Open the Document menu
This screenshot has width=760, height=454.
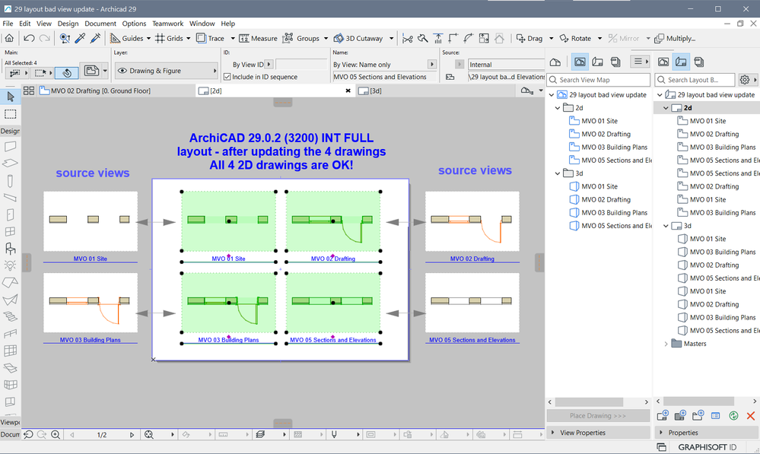point(100,24)
